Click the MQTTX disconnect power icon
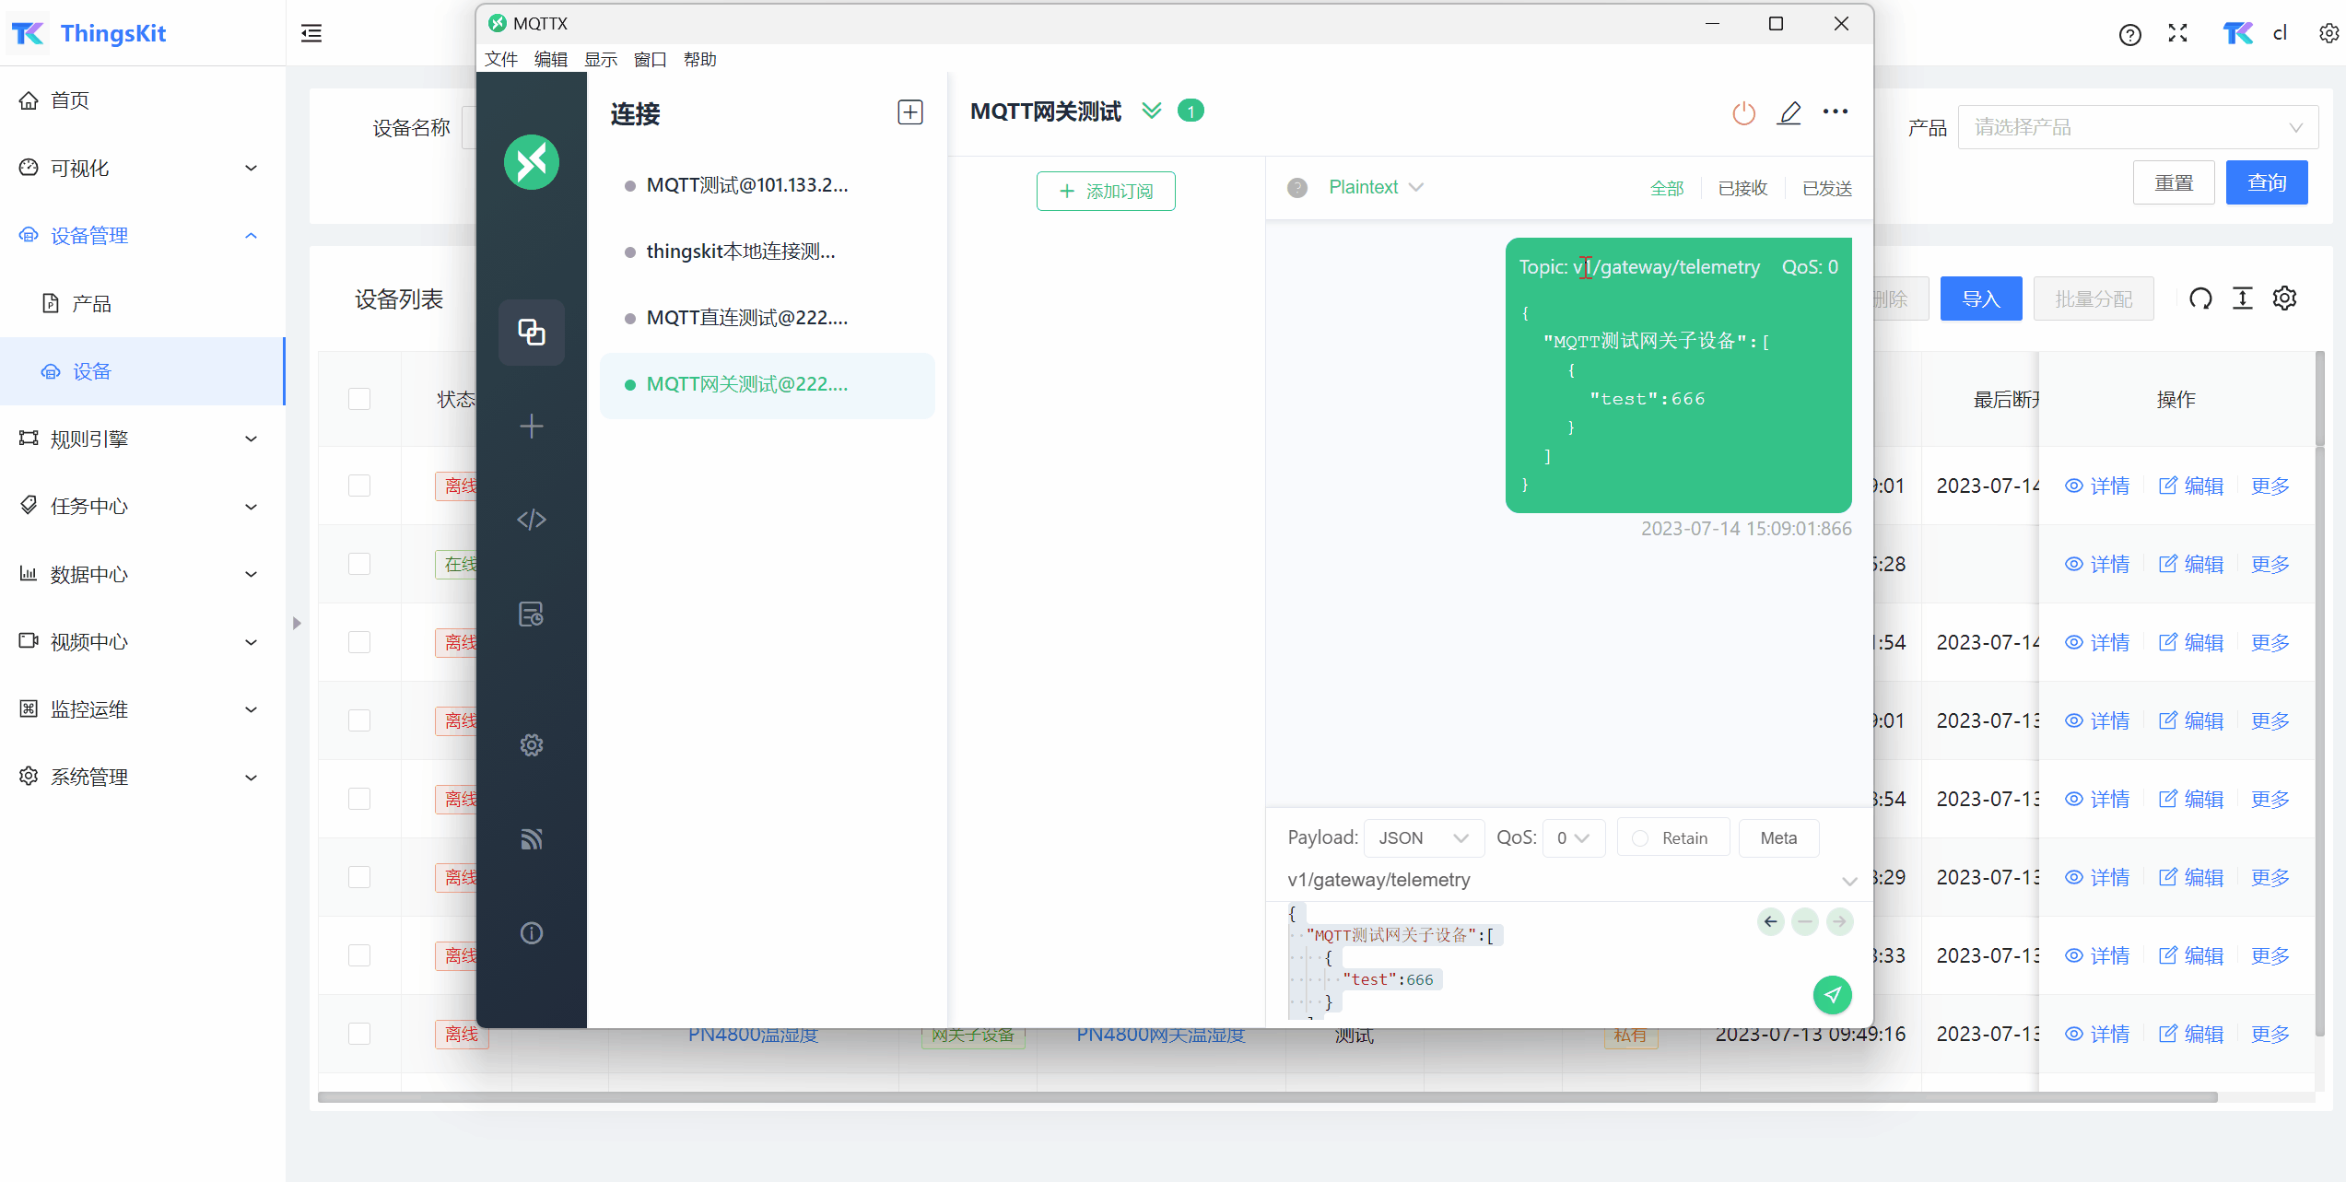The height and width of the screenshot is (1182, 2346). [x=1743, y=112]
